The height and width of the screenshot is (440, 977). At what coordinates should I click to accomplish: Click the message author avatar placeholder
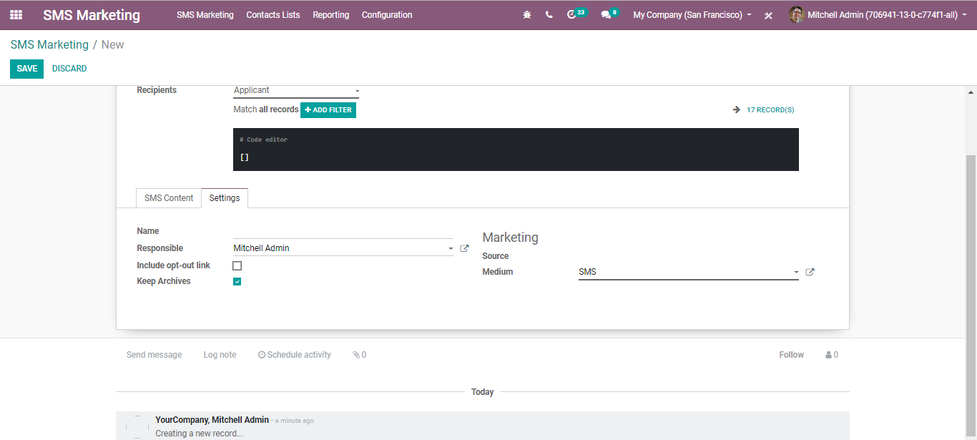[137, 427]
